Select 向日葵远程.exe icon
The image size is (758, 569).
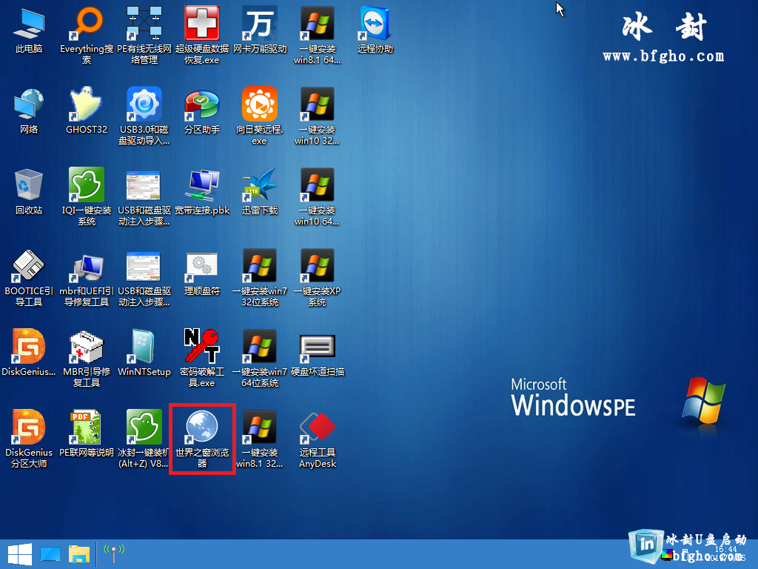point(260,116)
